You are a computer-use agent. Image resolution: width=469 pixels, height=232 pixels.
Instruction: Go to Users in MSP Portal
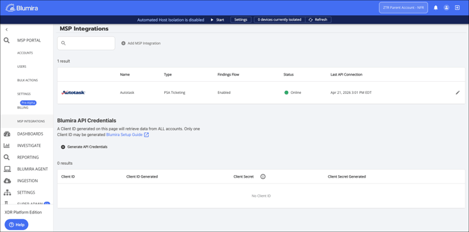tap(22, 66)
